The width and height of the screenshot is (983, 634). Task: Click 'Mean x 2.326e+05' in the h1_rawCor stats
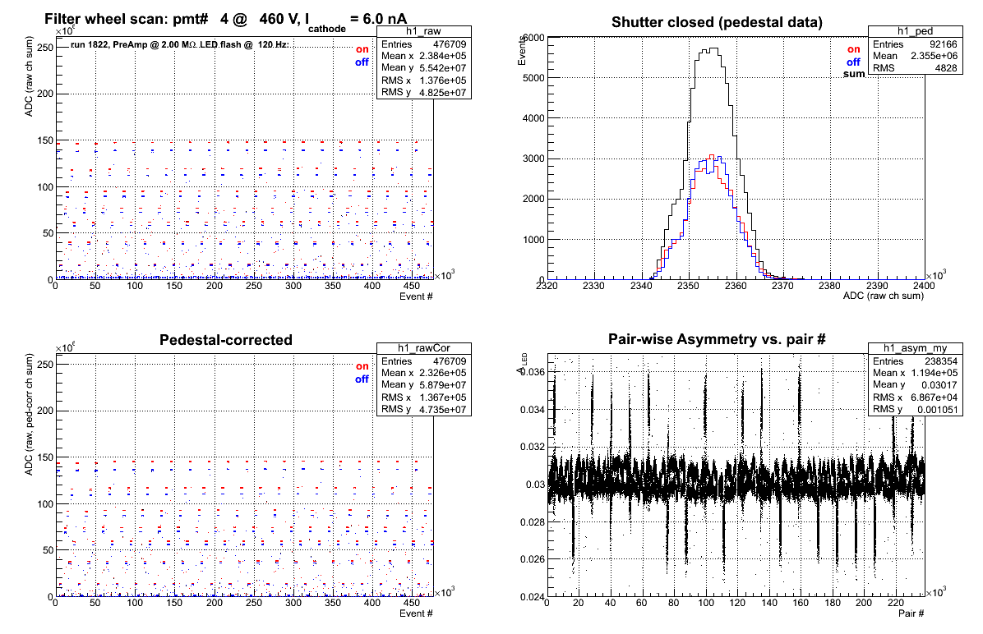(424, 373)
